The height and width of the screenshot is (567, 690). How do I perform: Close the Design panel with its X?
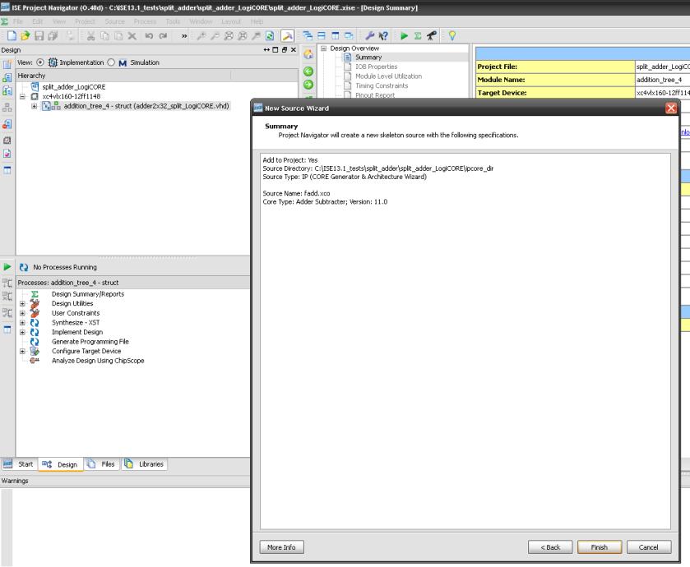click(x=294, y=49)
